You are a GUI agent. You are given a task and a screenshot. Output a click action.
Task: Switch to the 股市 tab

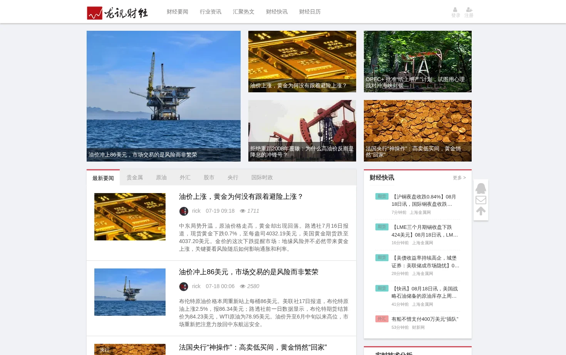(209, 177)
